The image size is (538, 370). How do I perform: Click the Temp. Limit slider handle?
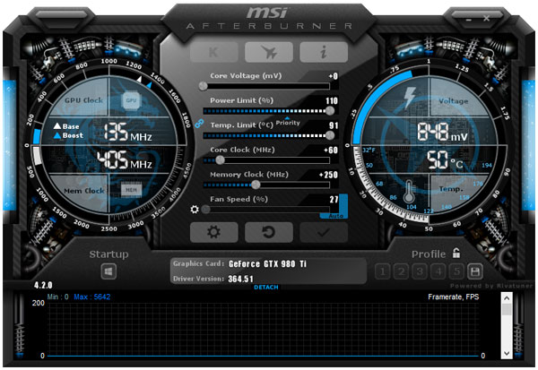click(x=330, y=135)
